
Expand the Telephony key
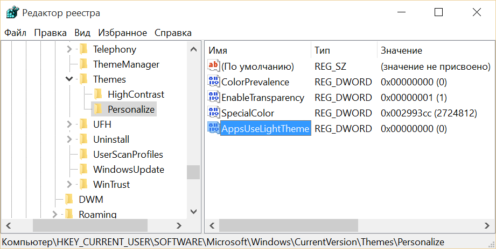[69, 49]
